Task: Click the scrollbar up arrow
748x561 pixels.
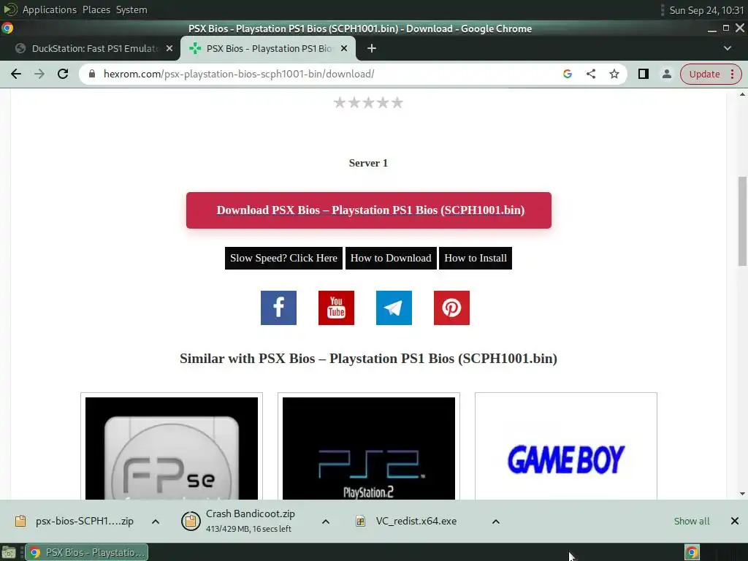Action: coord(742,94)
